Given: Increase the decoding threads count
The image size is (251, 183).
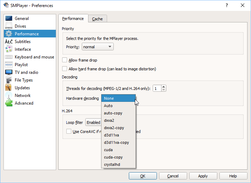Looking at the screenshot, I should 164,87.
